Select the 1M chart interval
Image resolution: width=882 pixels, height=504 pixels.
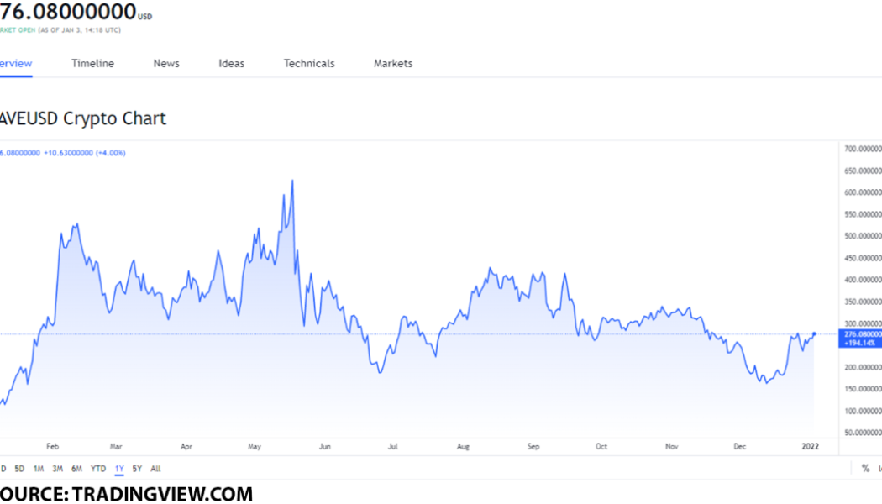pyautogui.click(x=38, y=468)
